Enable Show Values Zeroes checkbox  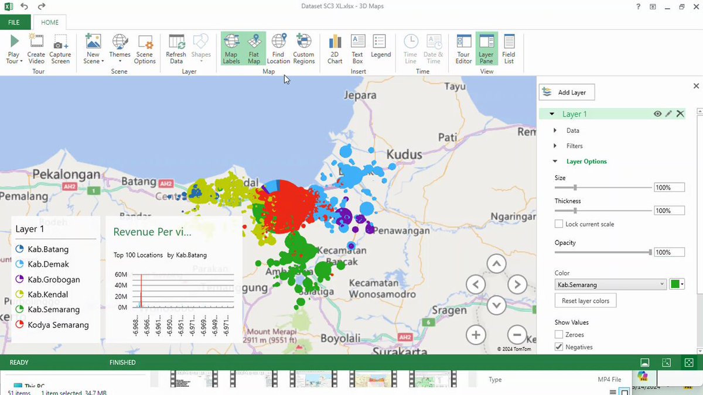click(x=559, y=334)
